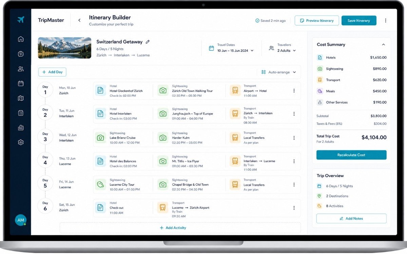Click Add Day button
The height and width of the screenshot is (254, 407).
[52, 72]
